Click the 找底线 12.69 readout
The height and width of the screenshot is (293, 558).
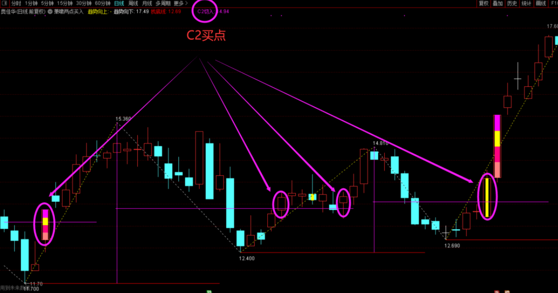click(x=166, y=11)
